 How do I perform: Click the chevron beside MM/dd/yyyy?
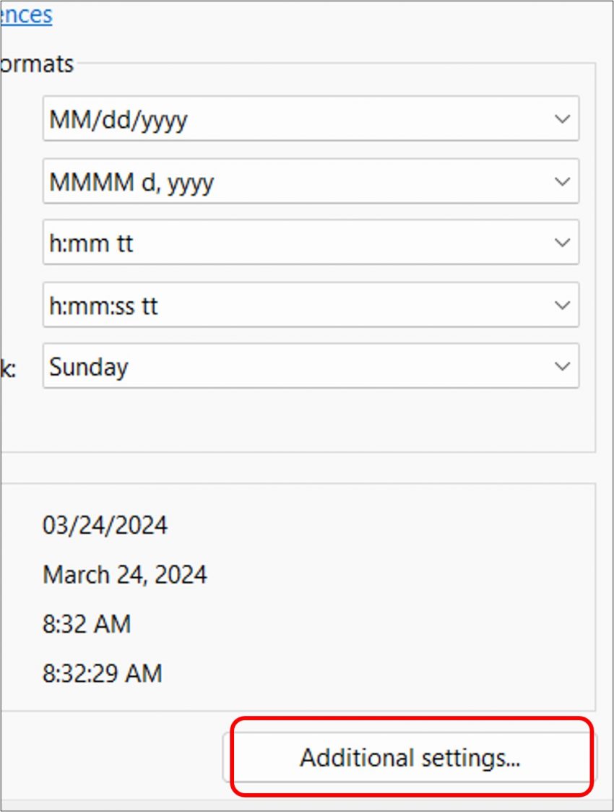562,119
